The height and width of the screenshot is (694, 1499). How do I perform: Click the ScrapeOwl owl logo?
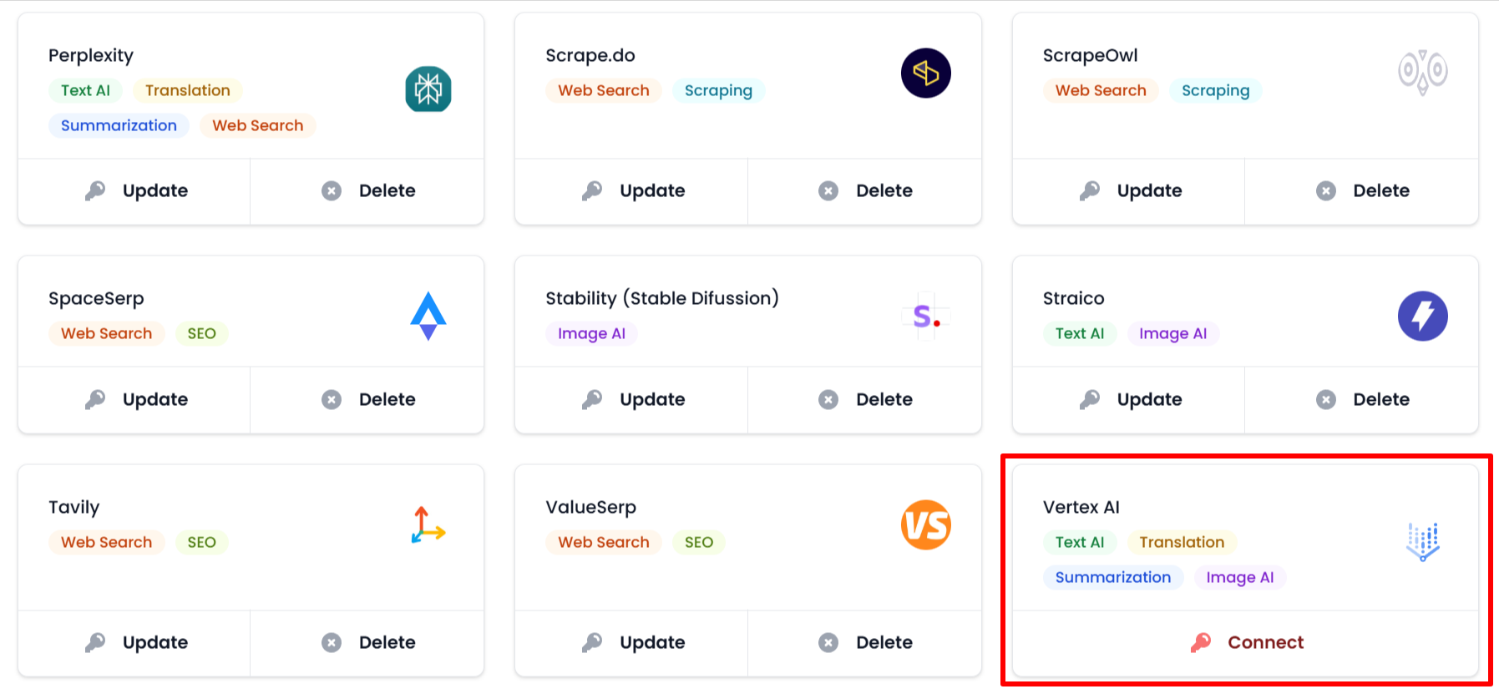[1422, 72]
